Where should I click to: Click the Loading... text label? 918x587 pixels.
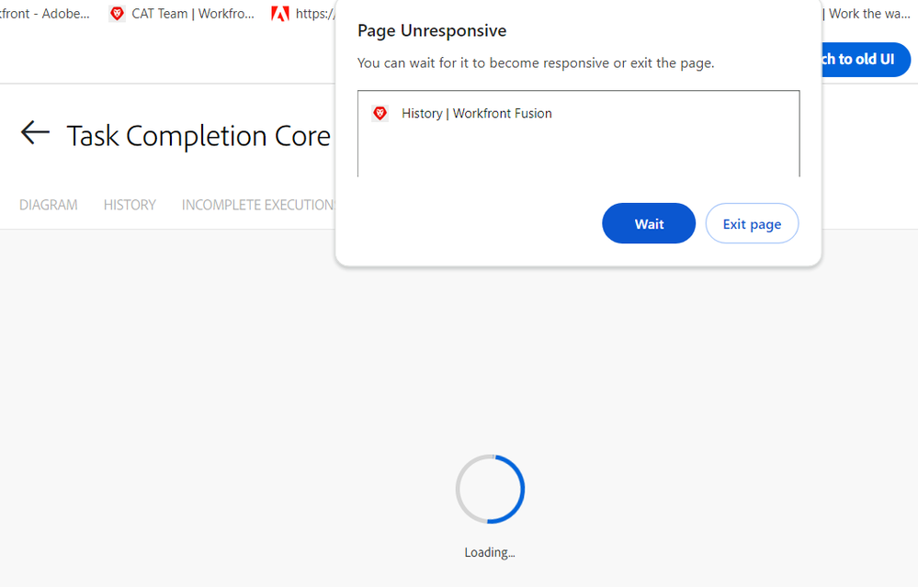(489, 552)
